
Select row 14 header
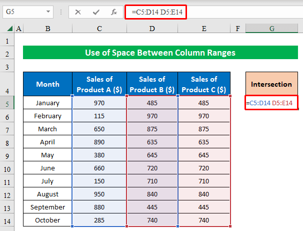tap(7, 220)
